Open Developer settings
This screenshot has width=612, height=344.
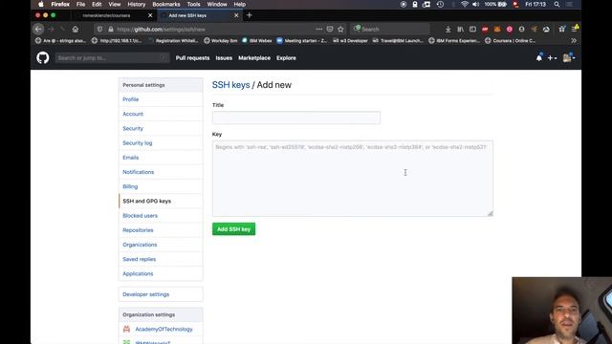click(146, 294)
